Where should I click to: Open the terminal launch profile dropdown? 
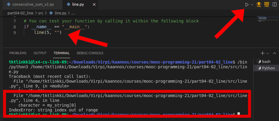[267, 53]
